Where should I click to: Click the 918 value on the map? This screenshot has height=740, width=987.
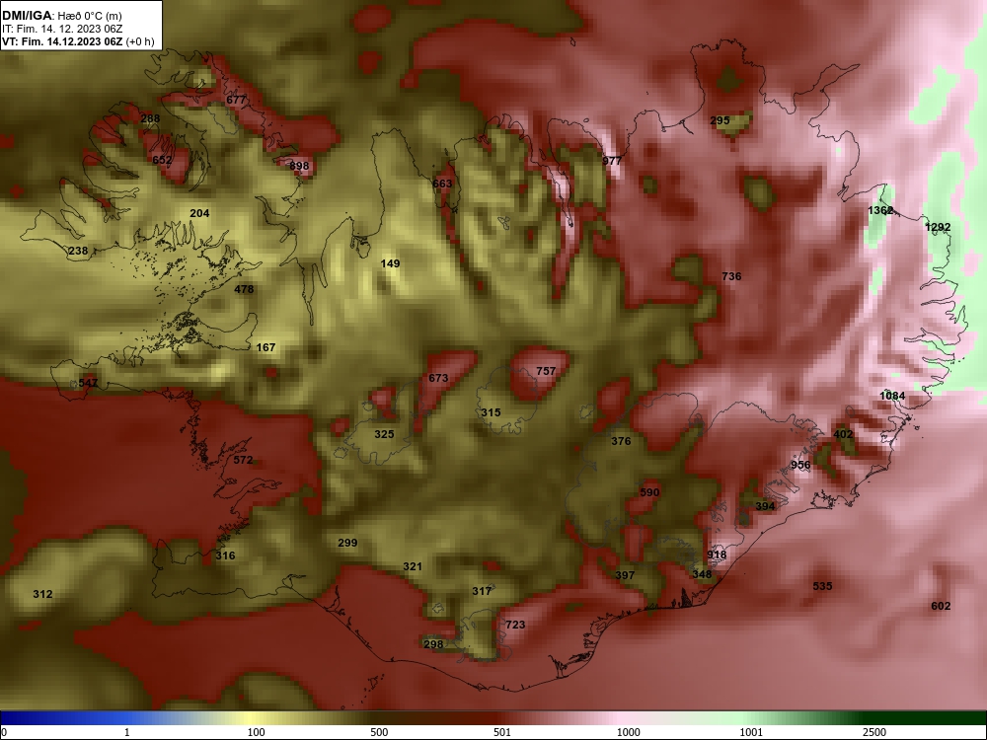(x=717, y=555)
